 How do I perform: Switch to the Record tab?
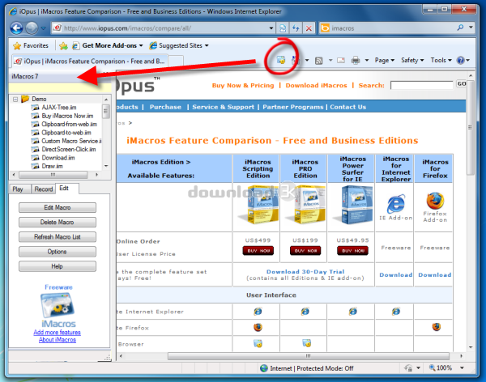44,189
